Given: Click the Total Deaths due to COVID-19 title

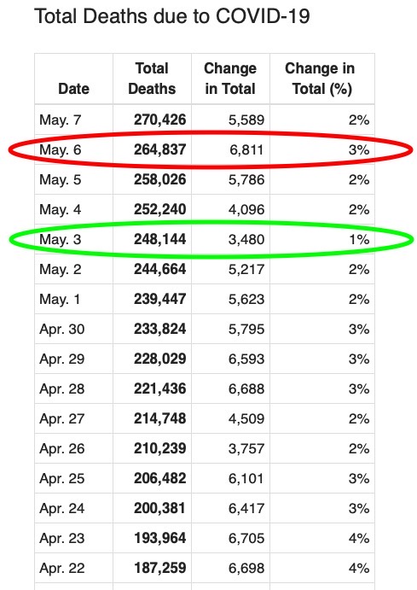Looking at the screenshot, I should click(172, 16).
